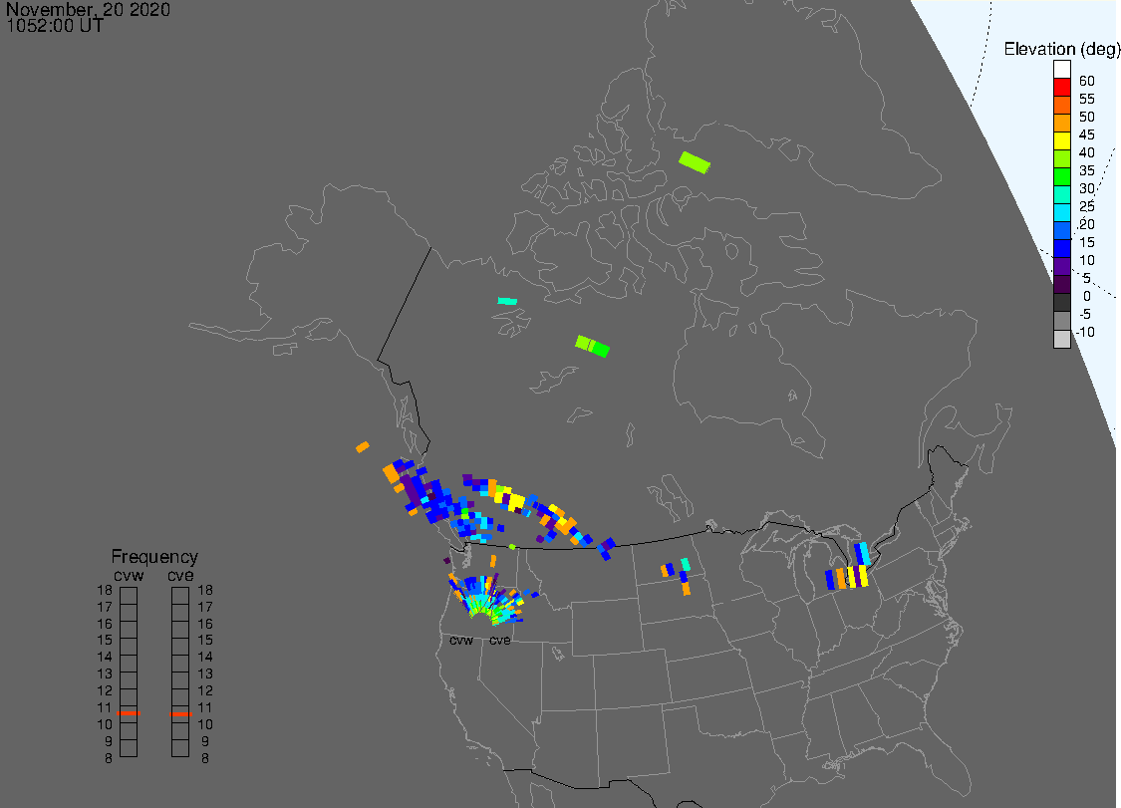Click the cvw column label under Frequency
Image resolution: width=1121 pixels, height=808 pixels.
[x=129, y=576]
